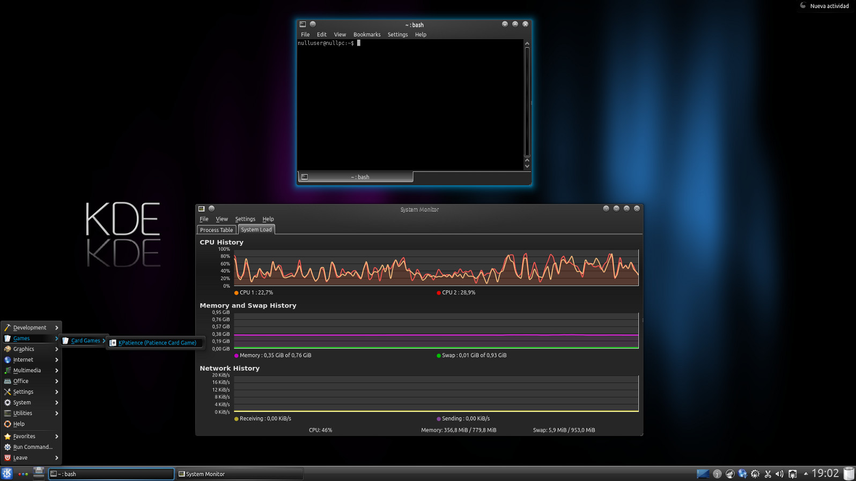Open Settings menu in bash terminal
Screen dimensions: 856x481
[x=397, y=34]
